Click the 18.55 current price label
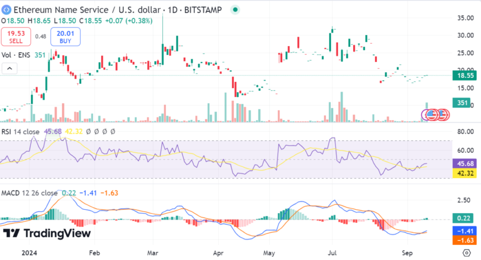Image resolution: width=481 pixels, height=260 pixels. click(464, 75)
